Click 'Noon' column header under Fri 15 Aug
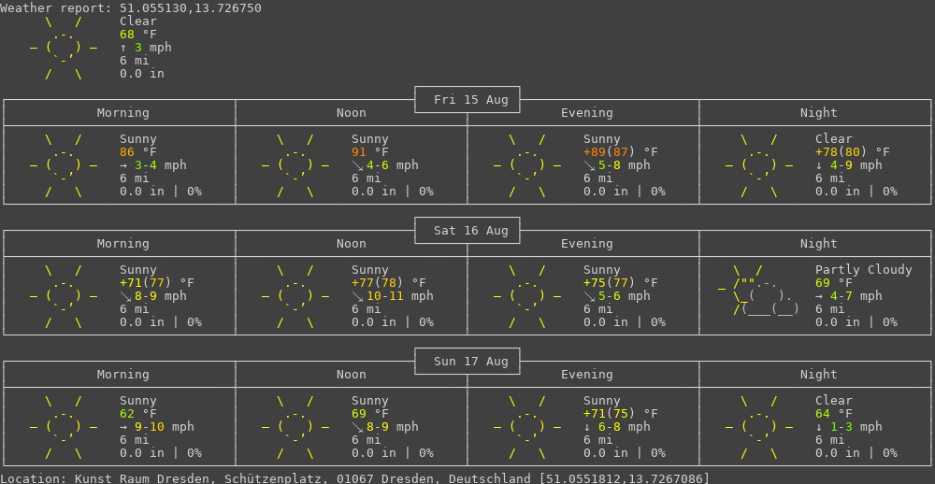This screenshot has width=935, height=484. pos(352,113)
